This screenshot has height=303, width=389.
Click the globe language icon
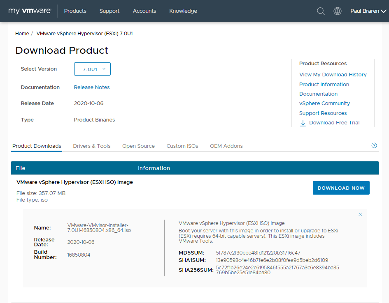pyautogui.click(x=338, y=11)
